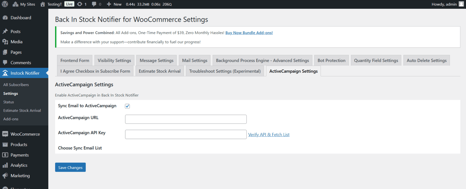
Task: Focus the ActiveCampaign URL field
Action: (186, 119)
